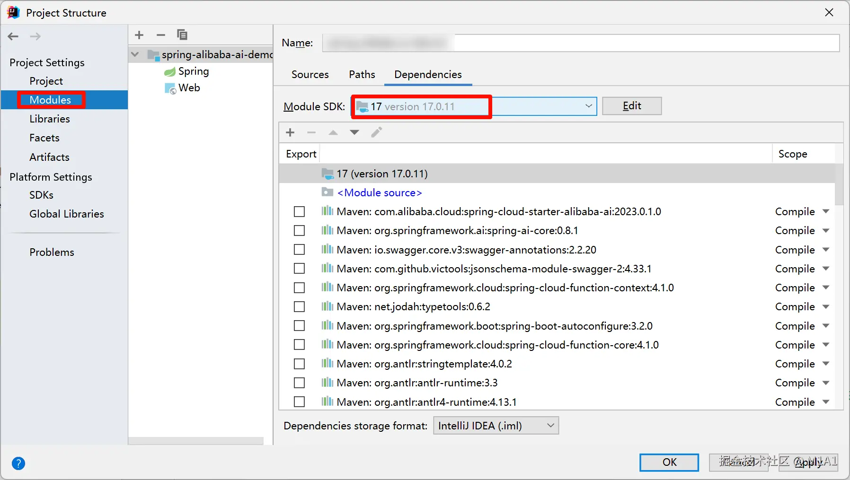Open SDKs under Platform Settings

point(41,195)
